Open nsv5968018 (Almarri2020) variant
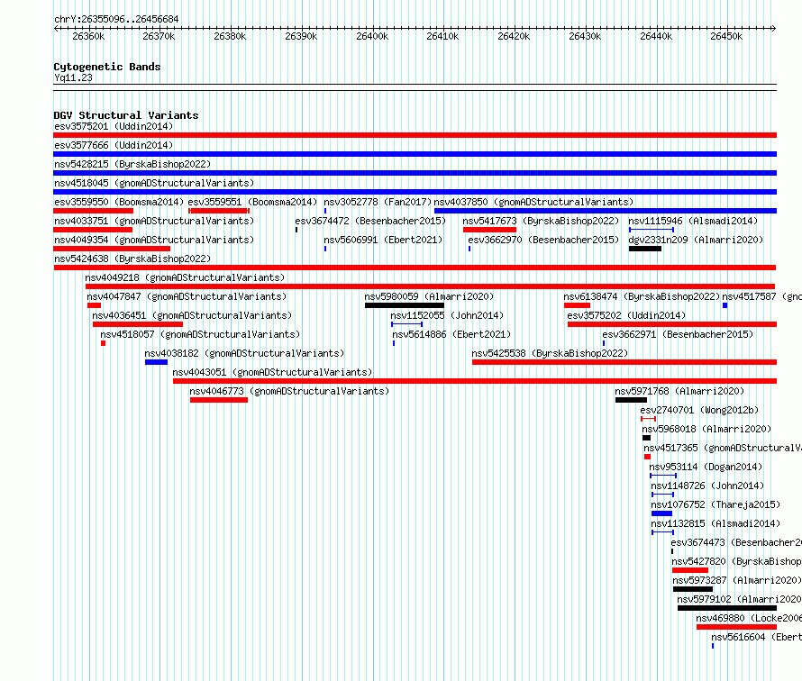The height and width of the screenshot is (681, 802). (706, 429)
